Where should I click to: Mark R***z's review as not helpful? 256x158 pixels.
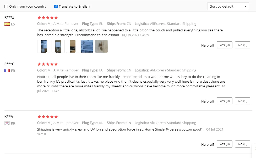[242, 45]
